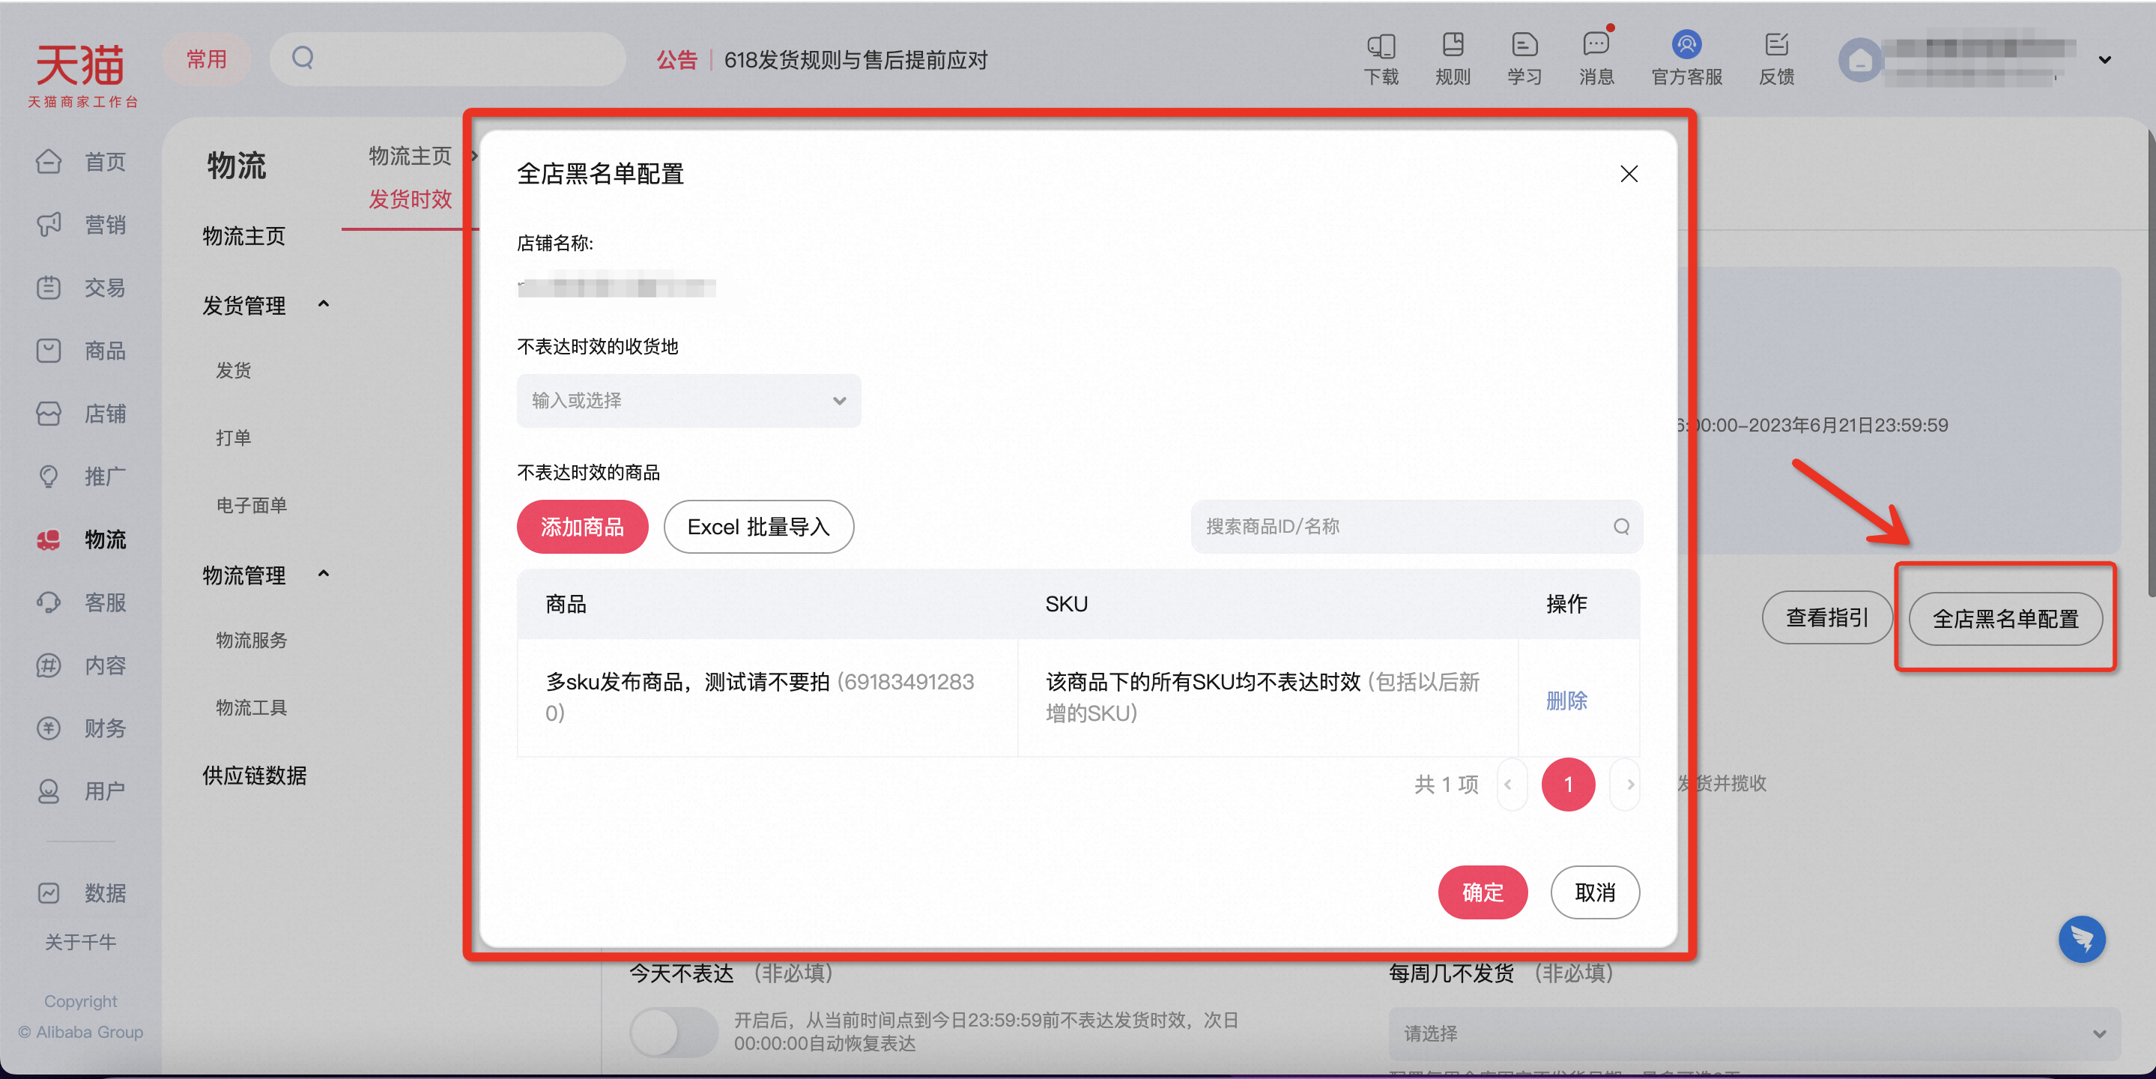Open 不表达时效的收货地 dropdown

[x=688, y=400]
